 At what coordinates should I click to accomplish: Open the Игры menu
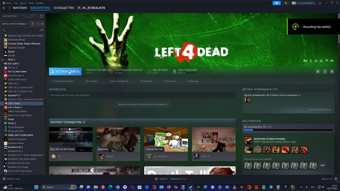pyautogui.click(x=31, y=3)
